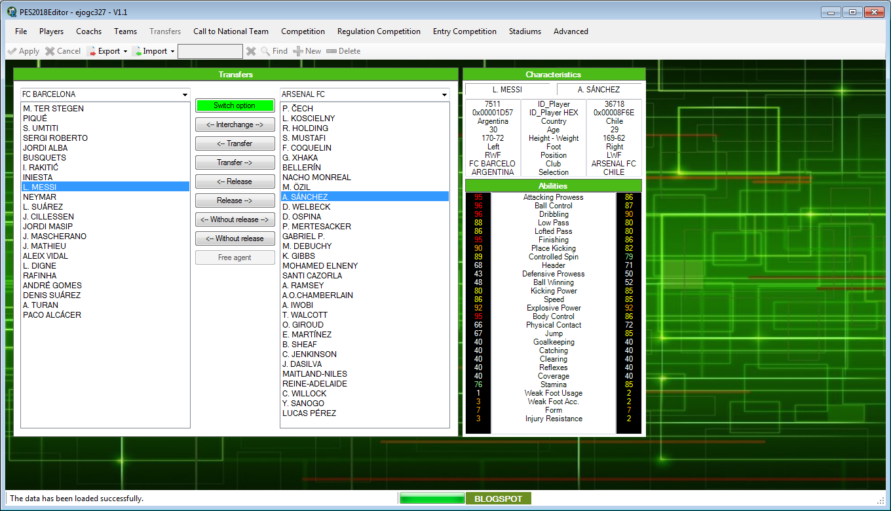
Task: Click the Export icon
Action: click(x=92, y=51)
